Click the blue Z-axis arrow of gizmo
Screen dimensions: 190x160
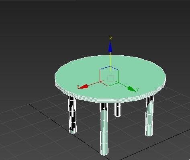pyautogui.click(x=110, y=47)
